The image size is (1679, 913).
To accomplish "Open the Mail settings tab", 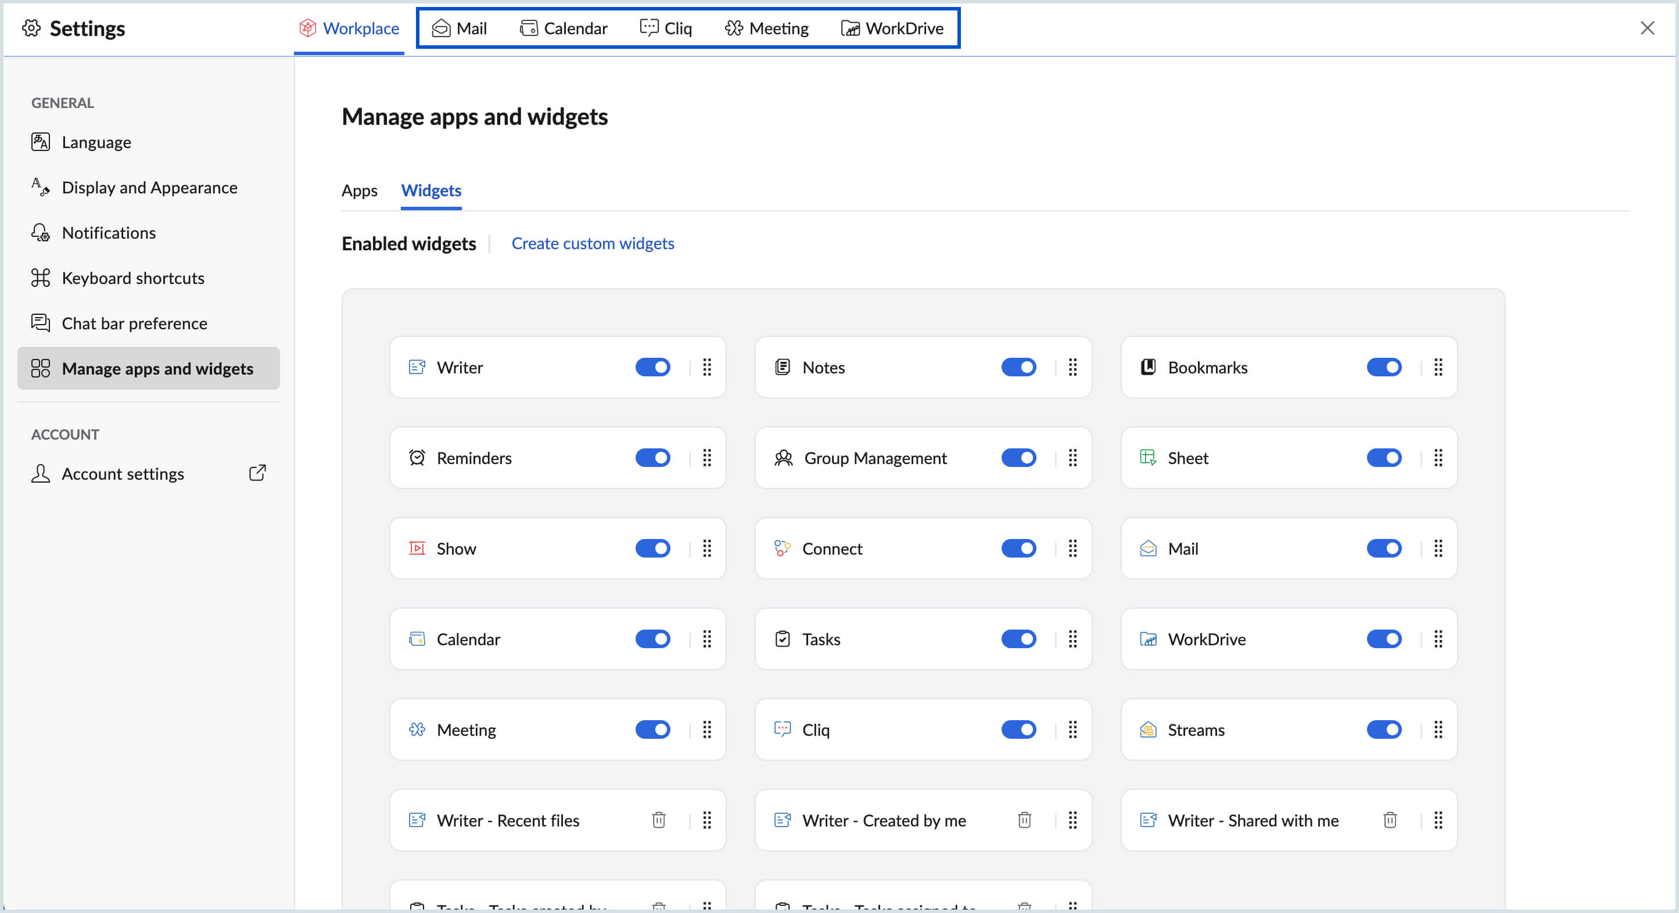I will coord(460,28).
